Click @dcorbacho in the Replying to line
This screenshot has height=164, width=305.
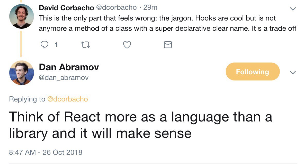[x=68, y=99]
